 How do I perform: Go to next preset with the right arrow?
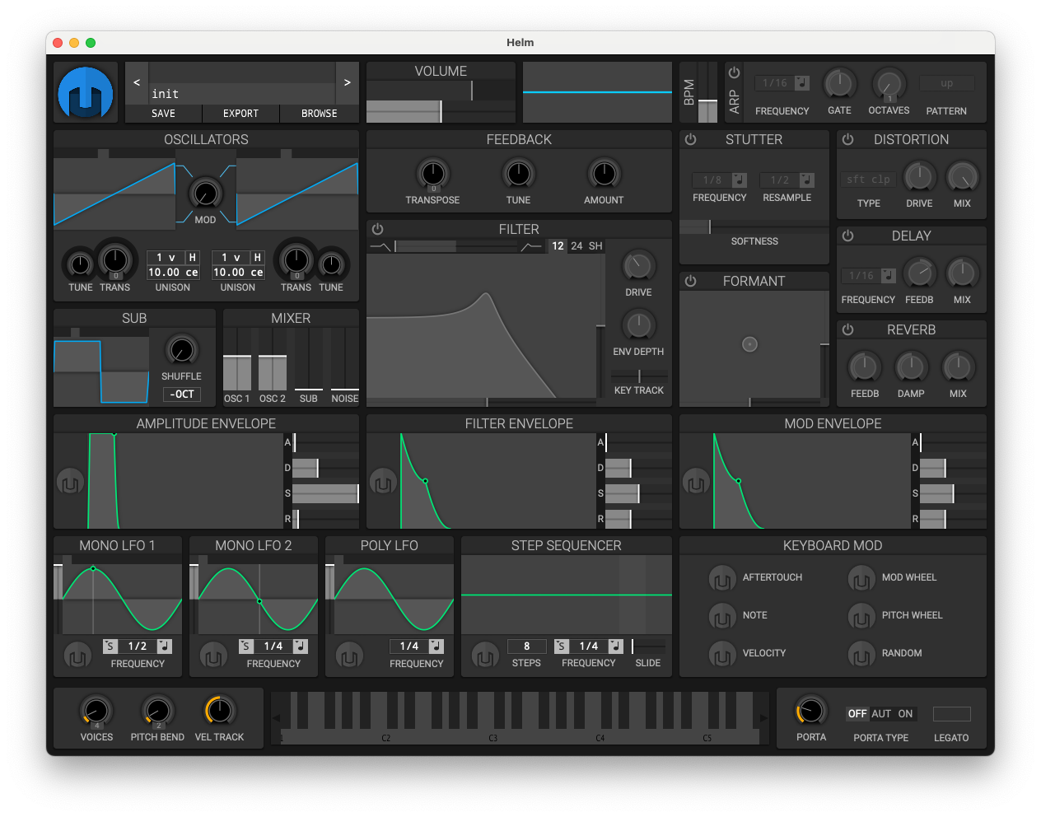pyautogui.click(x=348, y=82)
